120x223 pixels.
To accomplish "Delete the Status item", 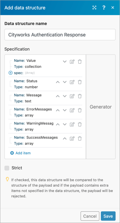I will pyautogui.click(x=80, y=82).
